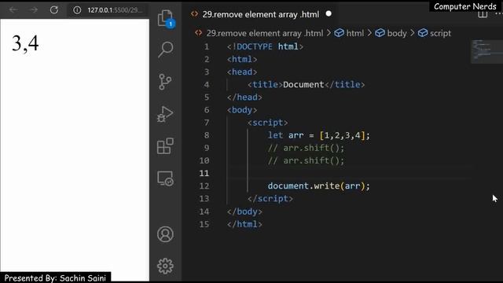The image size is (503, 283).
Task: Select the 29.remove element array .html tab
Action: tap(261, 14)
